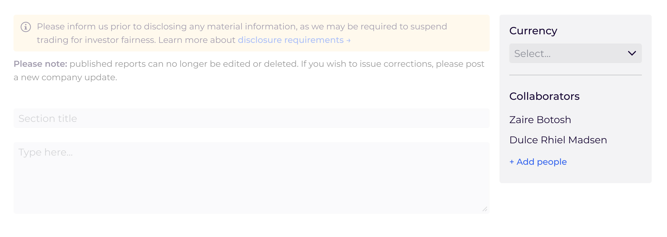Click the Select... placeholder text in Currency
Screen dimensions: 667x237
tap(533, 54)
